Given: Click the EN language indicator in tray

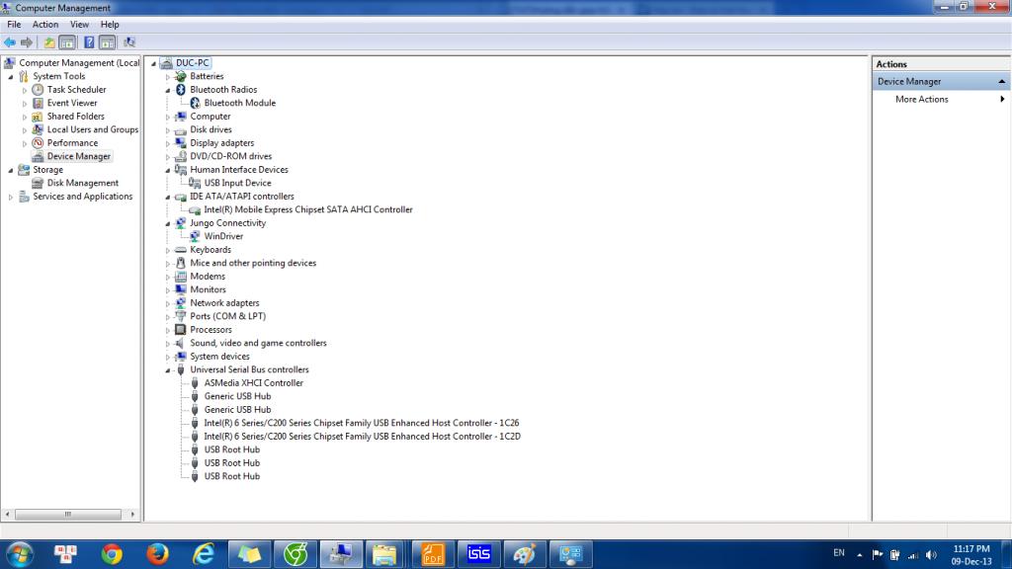Looking at the screenshot, I should point(839,553).
